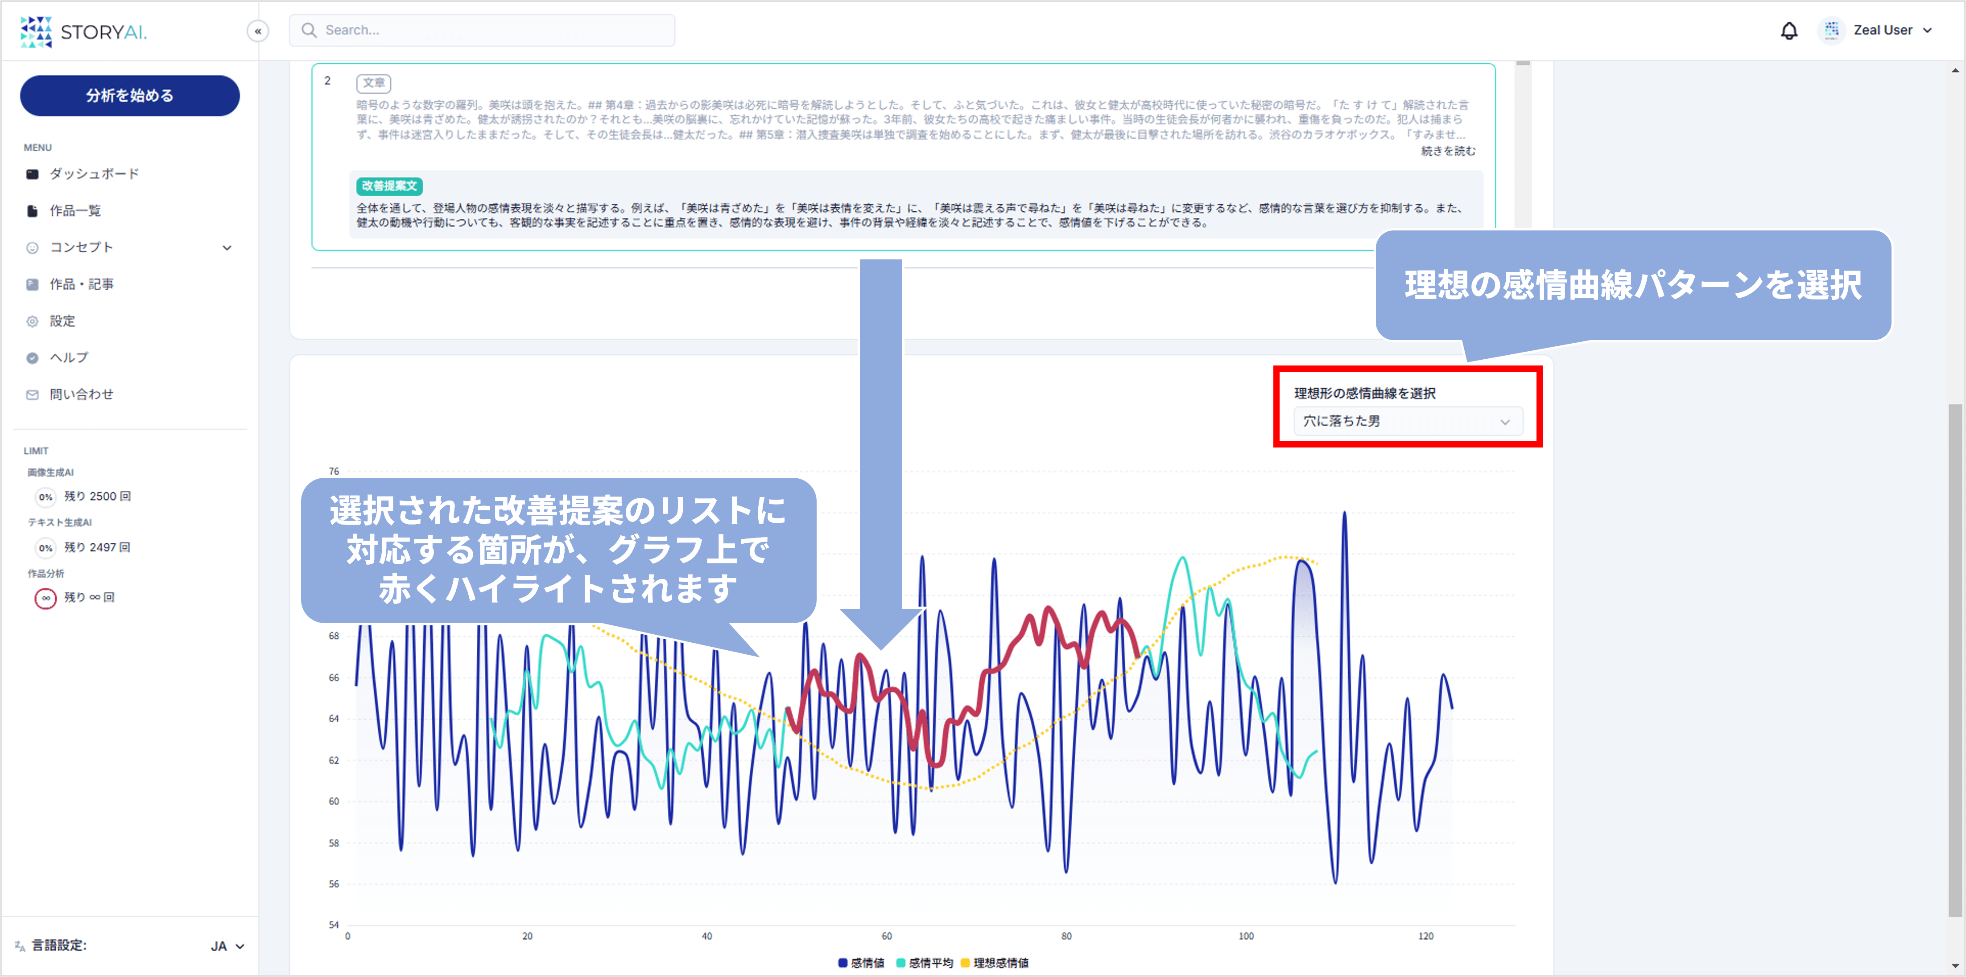Click the 作品一覧 document icon

pyautogui.click(x=32, y=210)
